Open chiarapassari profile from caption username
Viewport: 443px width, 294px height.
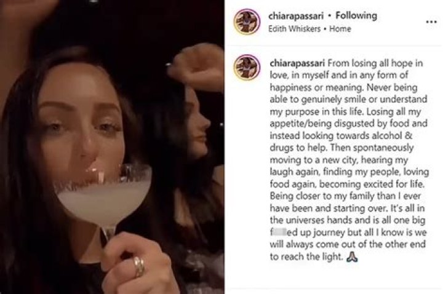297,63
